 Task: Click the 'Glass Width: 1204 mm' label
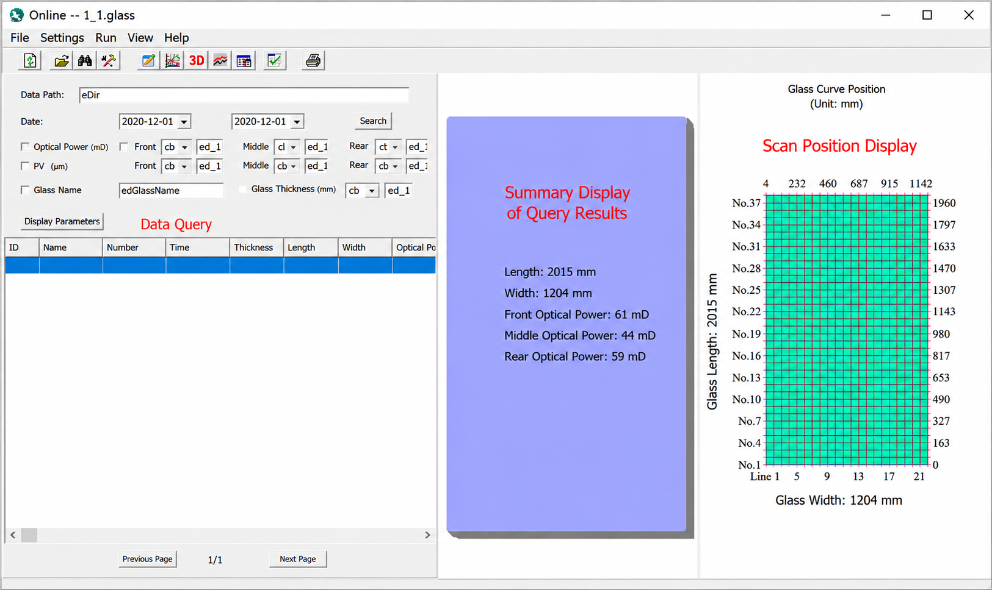coord(839,500)
